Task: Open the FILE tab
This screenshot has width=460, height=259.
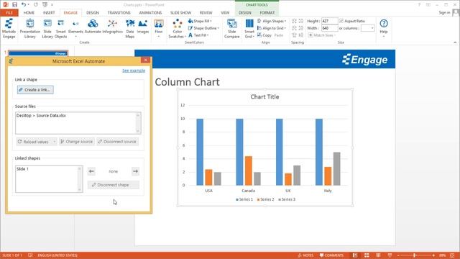Action: 9,13
